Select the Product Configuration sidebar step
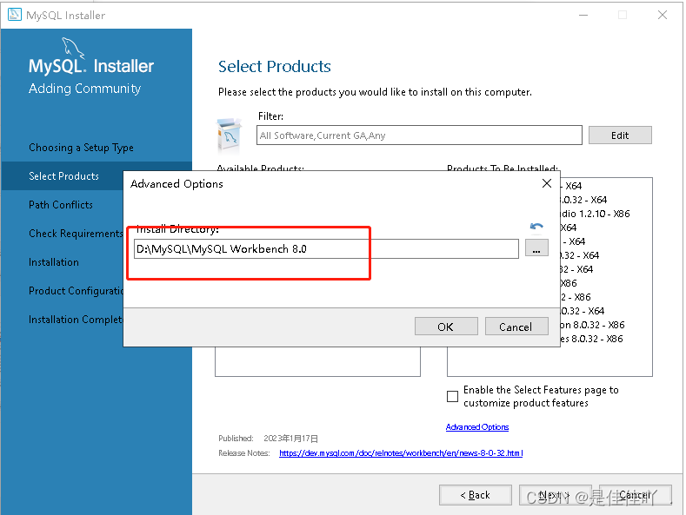This screenshot has height=515, width=686. 77,291
